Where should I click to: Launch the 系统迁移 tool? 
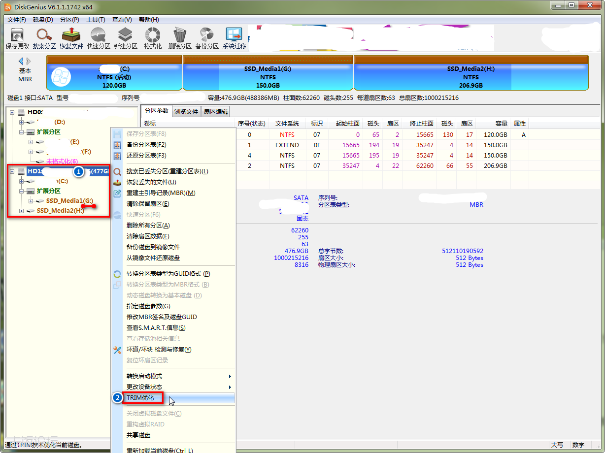coord(234,38)
